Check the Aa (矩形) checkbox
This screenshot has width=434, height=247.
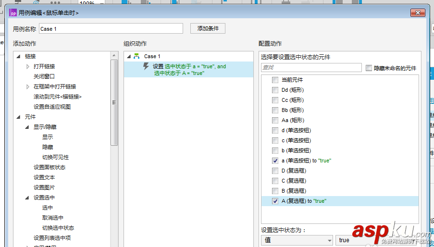click(x=275, y=120)
